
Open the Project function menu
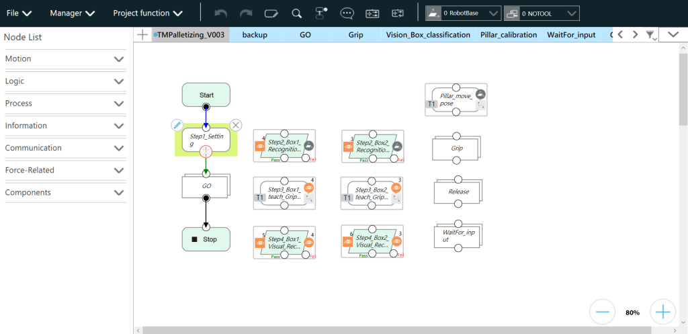click(148, 13)
